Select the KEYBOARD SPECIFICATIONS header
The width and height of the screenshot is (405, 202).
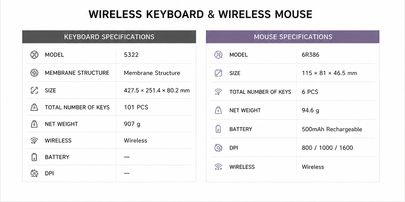pos(109,37)
